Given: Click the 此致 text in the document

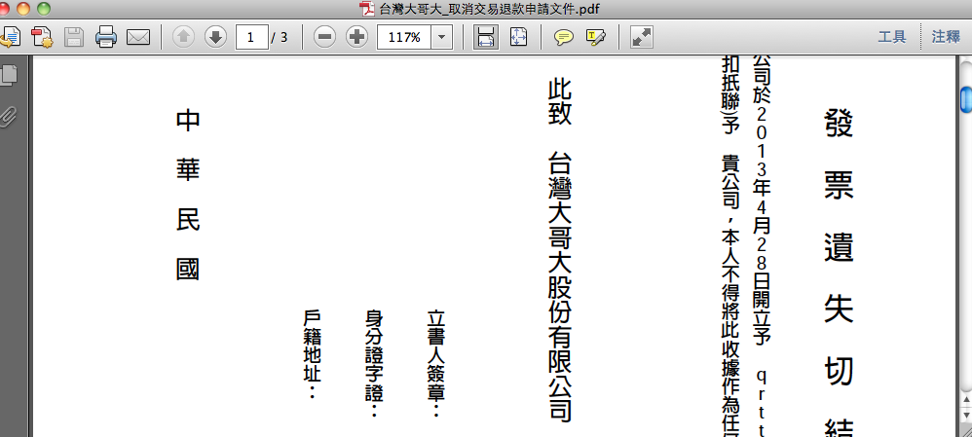Looking at the screenshot, I should point(559,102).
